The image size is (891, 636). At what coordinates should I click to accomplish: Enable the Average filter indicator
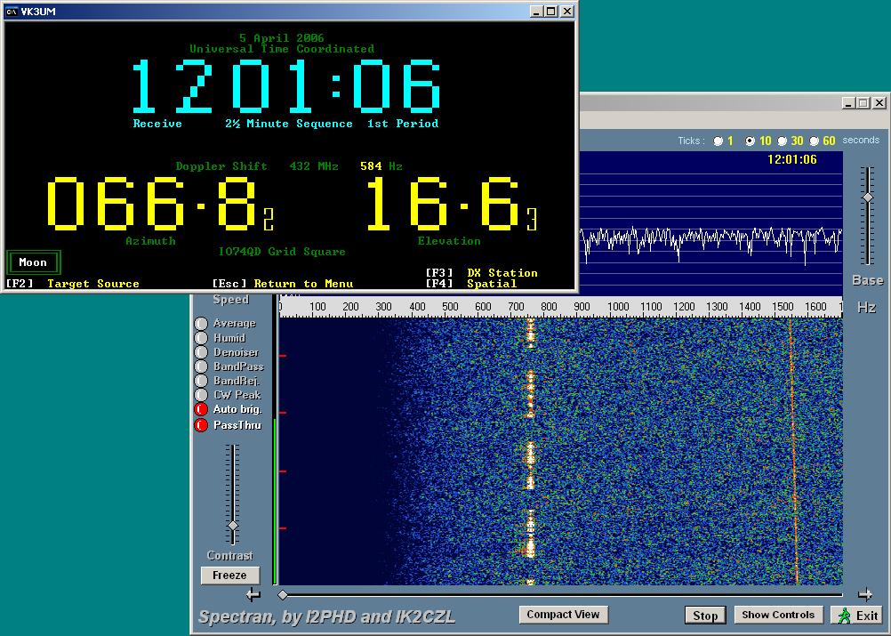coord(201,324)
